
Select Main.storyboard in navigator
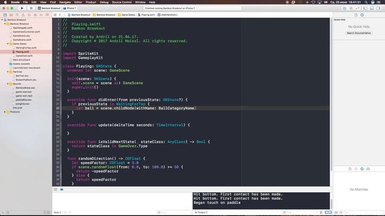pos(22,60)
